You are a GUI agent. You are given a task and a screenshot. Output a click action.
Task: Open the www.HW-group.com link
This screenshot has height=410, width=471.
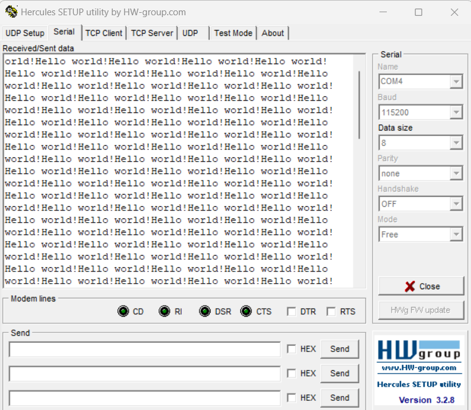[419, 368]
